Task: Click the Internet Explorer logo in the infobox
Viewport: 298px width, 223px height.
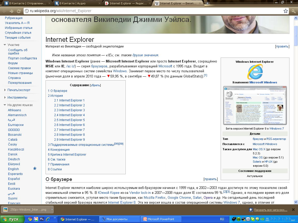Action: [255, 72]
